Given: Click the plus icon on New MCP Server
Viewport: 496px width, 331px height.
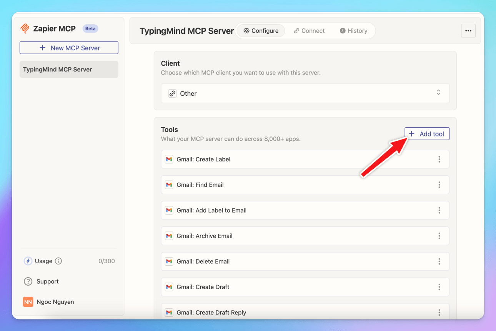Looking at the screenshot, I should (x=43, y=48).
